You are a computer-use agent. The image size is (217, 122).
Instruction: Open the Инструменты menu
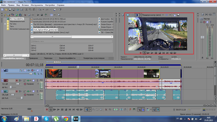point(37,5)
